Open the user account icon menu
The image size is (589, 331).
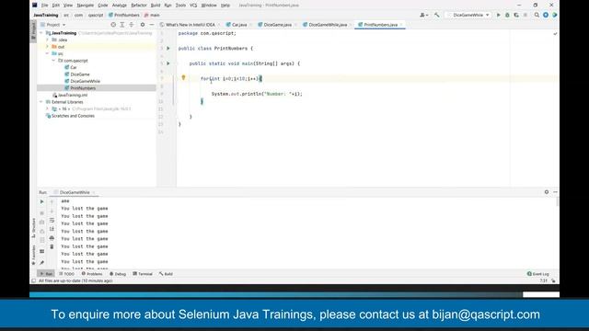pyautogui.click(x=423, y=15)
